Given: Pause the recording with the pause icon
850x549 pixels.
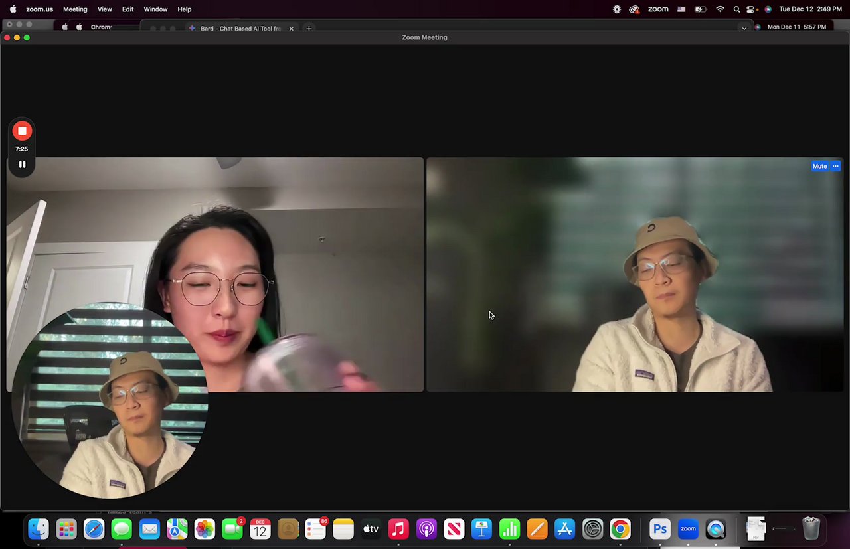Looking at the screenshot, I should 22,164.
